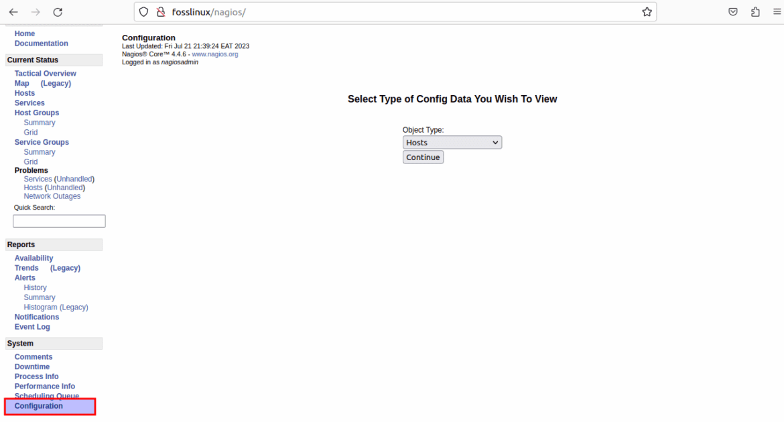Viewport: 784px width, 422px height.
Task: Click the insecure connection padlock icon
Action: coord(160,12)
